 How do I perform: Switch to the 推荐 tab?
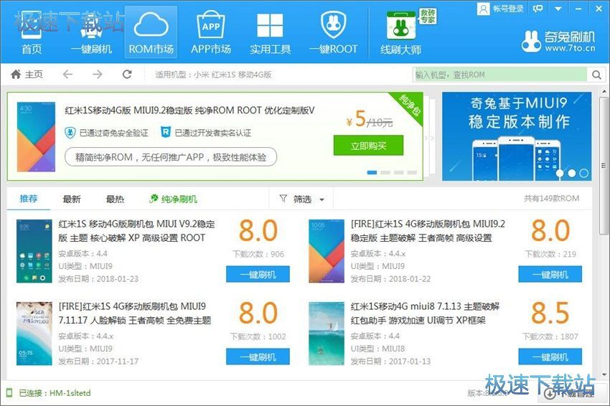[x=29, y=199]
